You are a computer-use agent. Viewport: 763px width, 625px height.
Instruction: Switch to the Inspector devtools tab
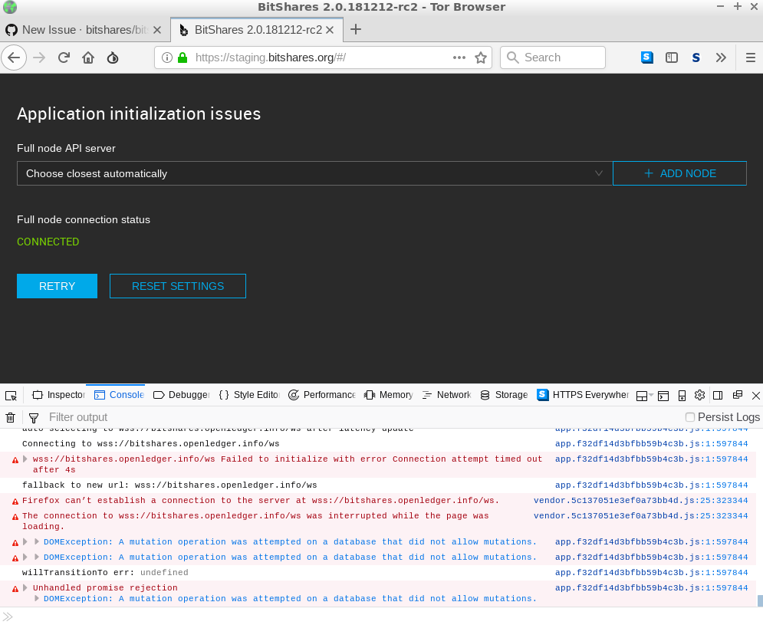pyautogui.click(x=58, y=395)
